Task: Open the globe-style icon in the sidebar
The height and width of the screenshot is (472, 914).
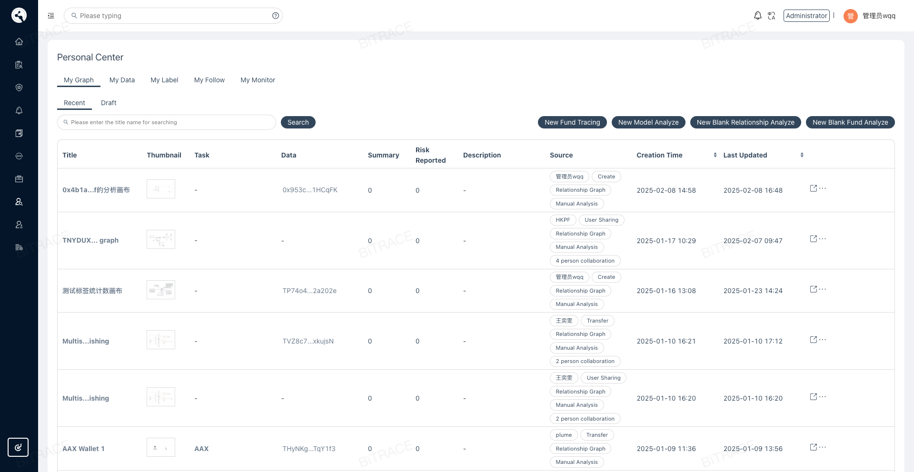Action: pos(19,156)
